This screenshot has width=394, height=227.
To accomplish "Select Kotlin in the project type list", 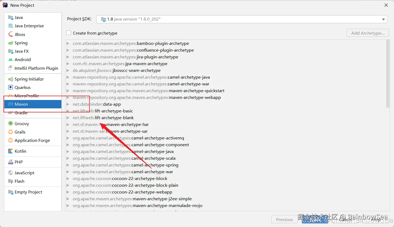I will click(33, 151).
